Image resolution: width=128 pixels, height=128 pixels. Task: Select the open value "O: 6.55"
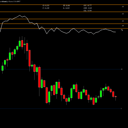coord(46,6)
